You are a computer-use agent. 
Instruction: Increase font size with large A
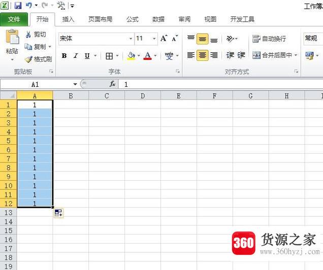point(164,38)
